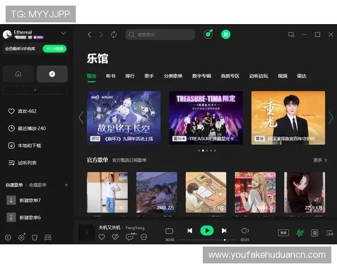This screenshot has height=269, width=337.
Task: Create a new playlist with the plus icon
Action: point(66,185)
